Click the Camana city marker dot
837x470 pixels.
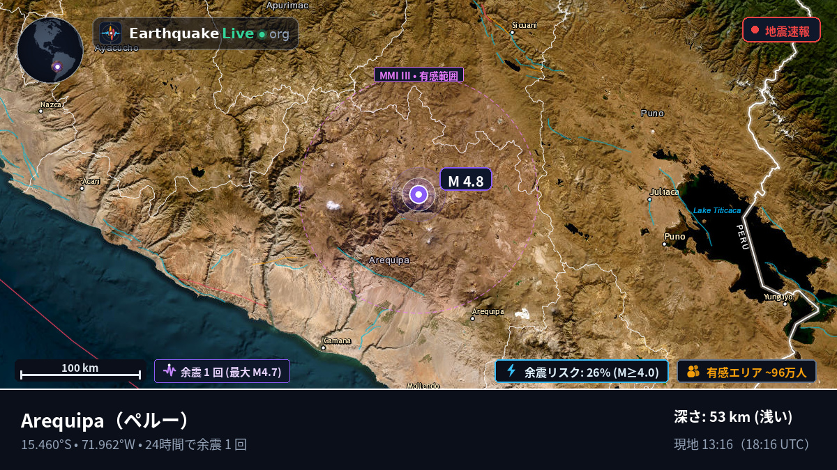(324, 348)
